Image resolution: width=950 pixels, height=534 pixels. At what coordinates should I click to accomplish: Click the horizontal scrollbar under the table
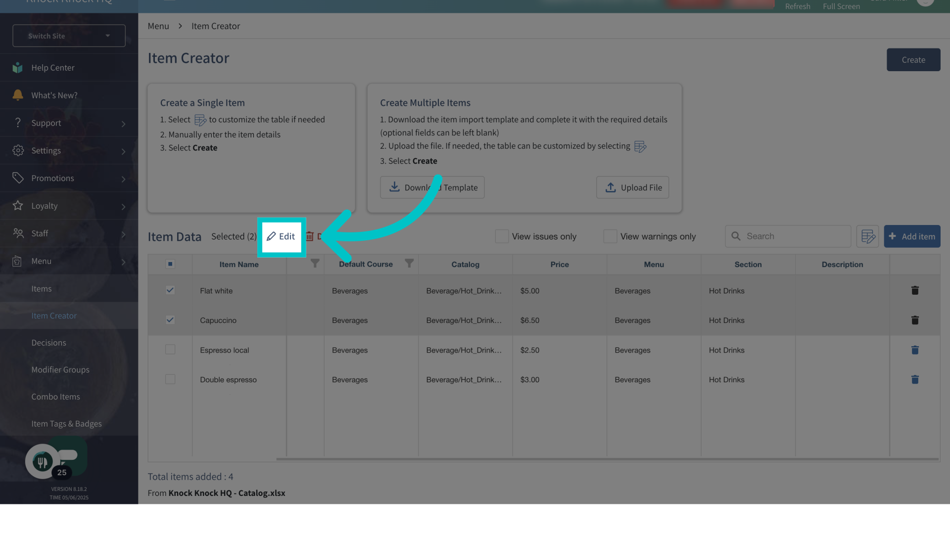pyautogui.click(x=607, y=459)
